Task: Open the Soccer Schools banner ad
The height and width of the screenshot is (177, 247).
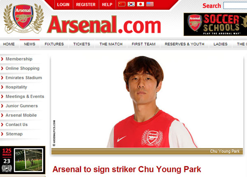Action: [215, 24]
